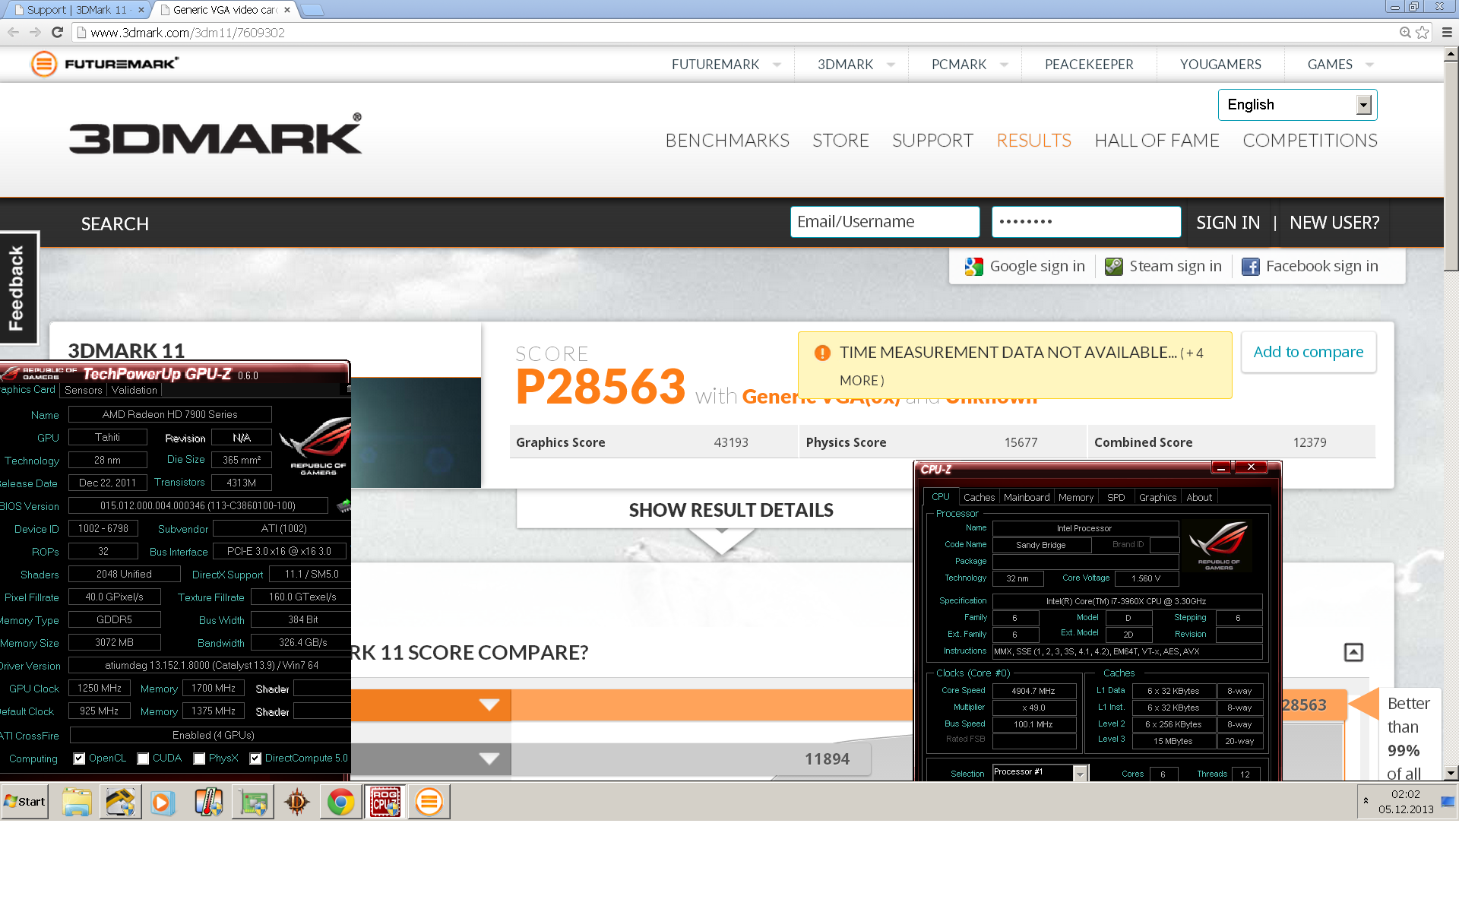Click the password input field
This screenshot has width=1459, height=912.
pos(1086,222)
